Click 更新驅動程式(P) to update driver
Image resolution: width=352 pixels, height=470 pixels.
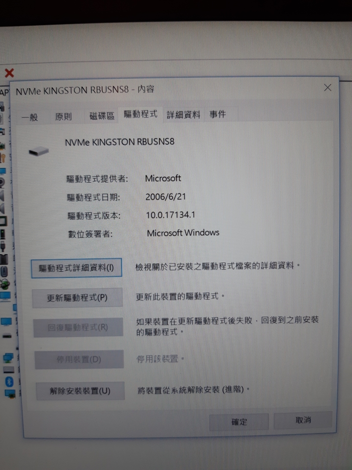[77, 298]
